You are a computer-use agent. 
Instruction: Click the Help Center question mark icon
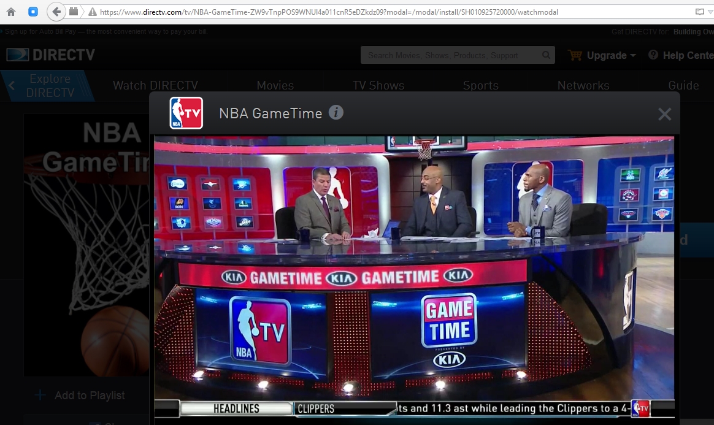(653, 55)
